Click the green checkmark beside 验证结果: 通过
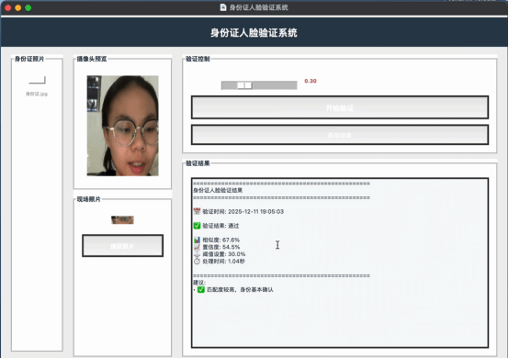 coord(197,226)
